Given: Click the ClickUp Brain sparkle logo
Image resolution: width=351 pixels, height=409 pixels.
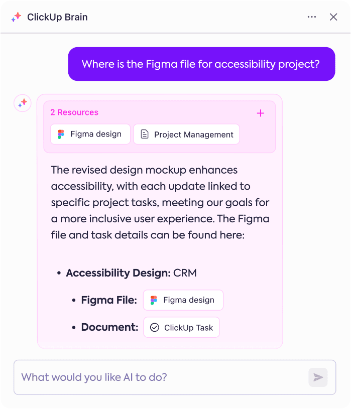Looking at the screenshot, I should coord(16,17).
